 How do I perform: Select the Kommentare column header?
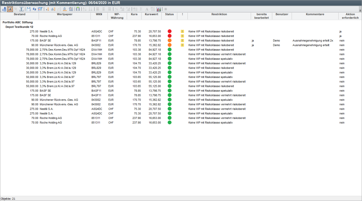click(315, 14)
